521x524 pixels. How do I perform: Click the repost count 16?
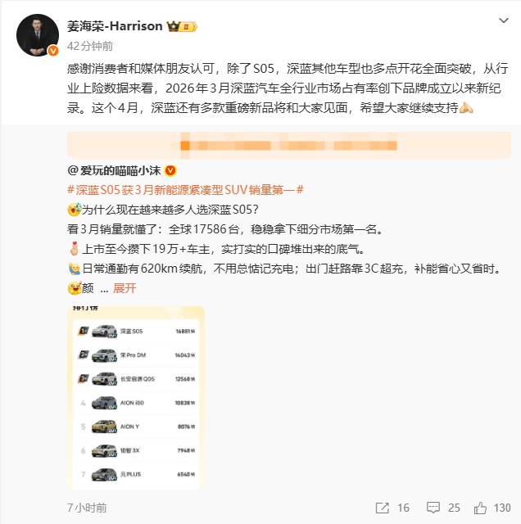pos(403,508)
